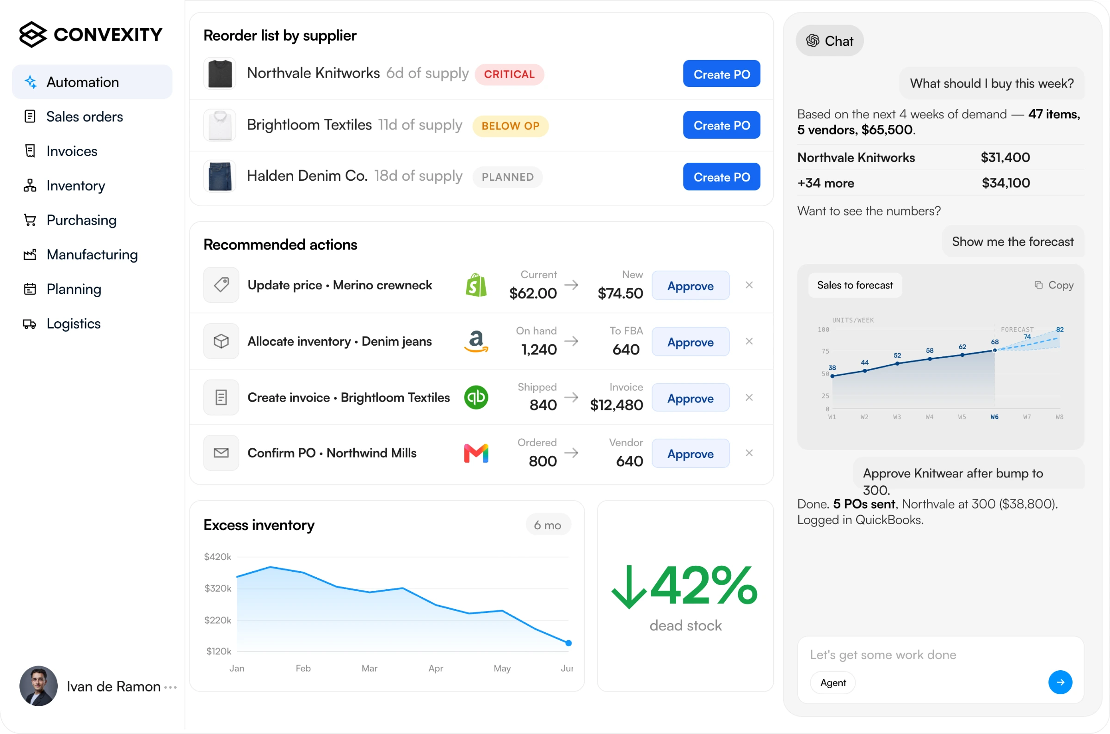Viewport: 1110px width, 734px height.
Task: Click the Logistics truck icon
Action: (x=30, y=324)
